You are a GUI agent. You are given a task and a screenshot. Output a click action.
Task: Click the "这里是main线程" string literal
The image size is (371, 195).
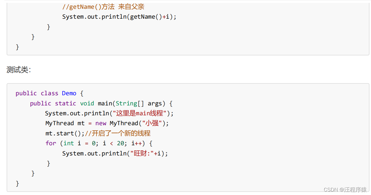(x=140, y=113)
